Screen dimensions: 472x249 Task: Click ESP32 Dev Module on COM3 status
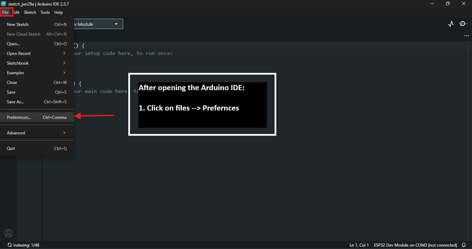pyautogui.click(x=415, y=245)
